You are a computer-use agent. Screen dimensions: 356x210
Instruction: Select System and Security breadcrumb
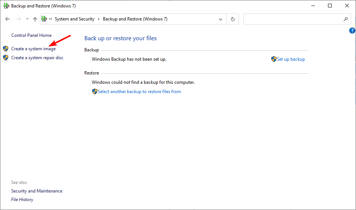75,19
